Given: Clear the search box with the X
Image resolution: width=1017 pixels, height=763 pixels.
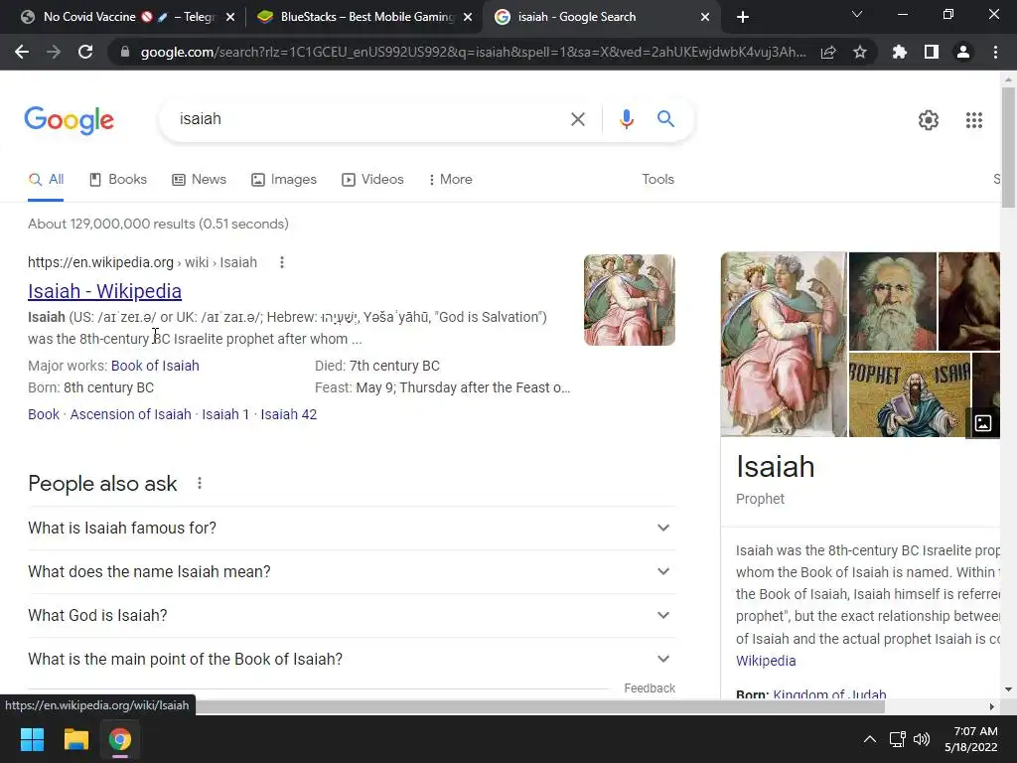Looking at the screenshot, I should (x=577, y=119).
